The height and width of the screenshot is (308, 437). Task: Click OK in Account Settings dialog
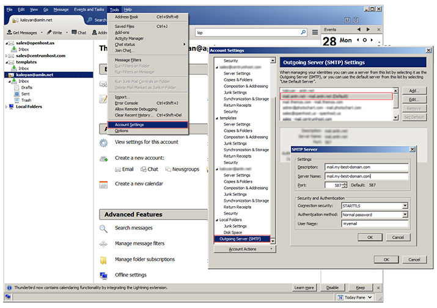pyautogui.click(x=386, y=260)
